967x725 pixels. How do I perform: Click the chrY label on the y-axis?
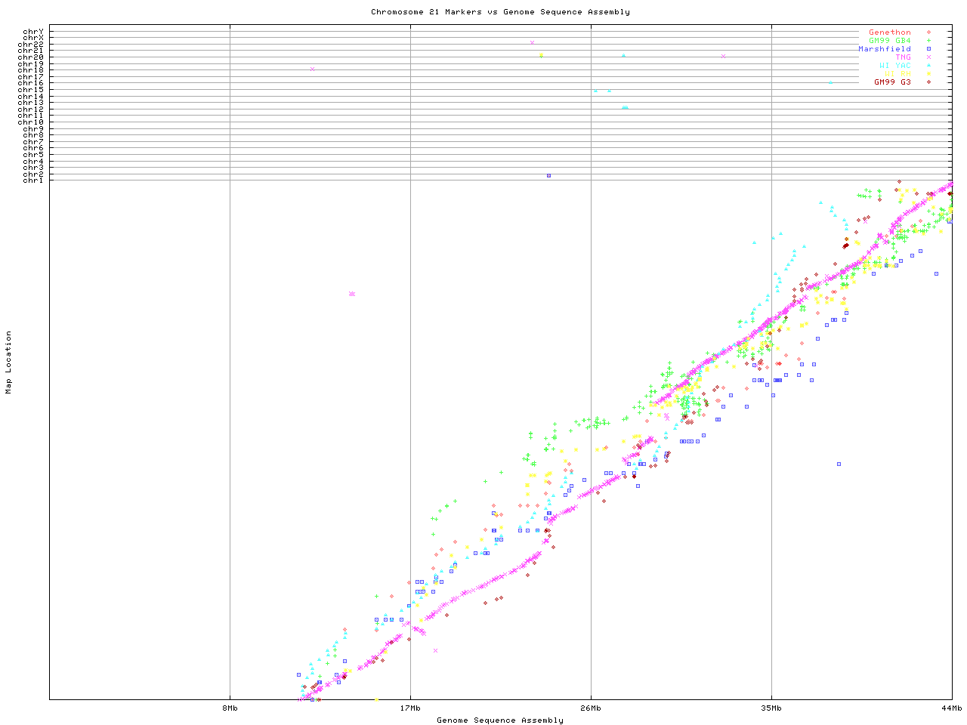point(33,32)
